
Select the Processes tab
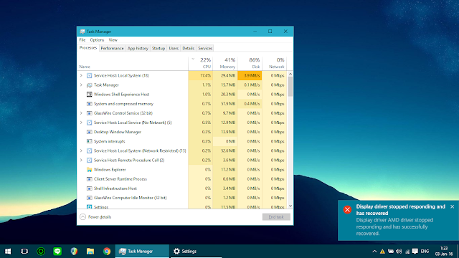tap(88, 48)
